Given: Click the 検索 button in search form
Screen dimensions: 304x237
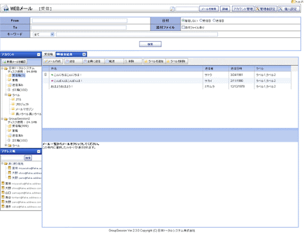Looking at the screenshot, I should [x=150, y=44].
